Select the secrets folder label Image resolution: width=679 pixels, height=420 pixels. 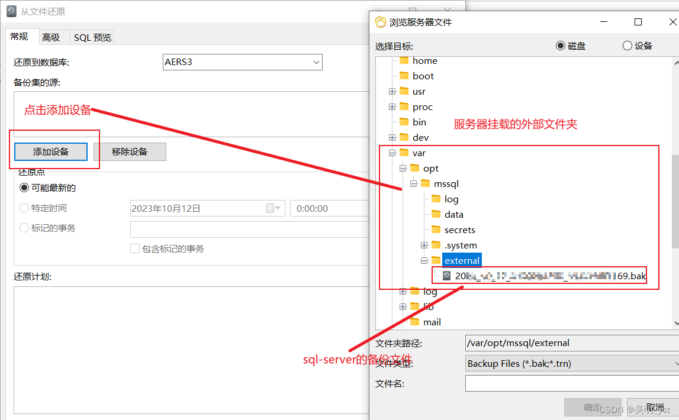tap(459, 230)
